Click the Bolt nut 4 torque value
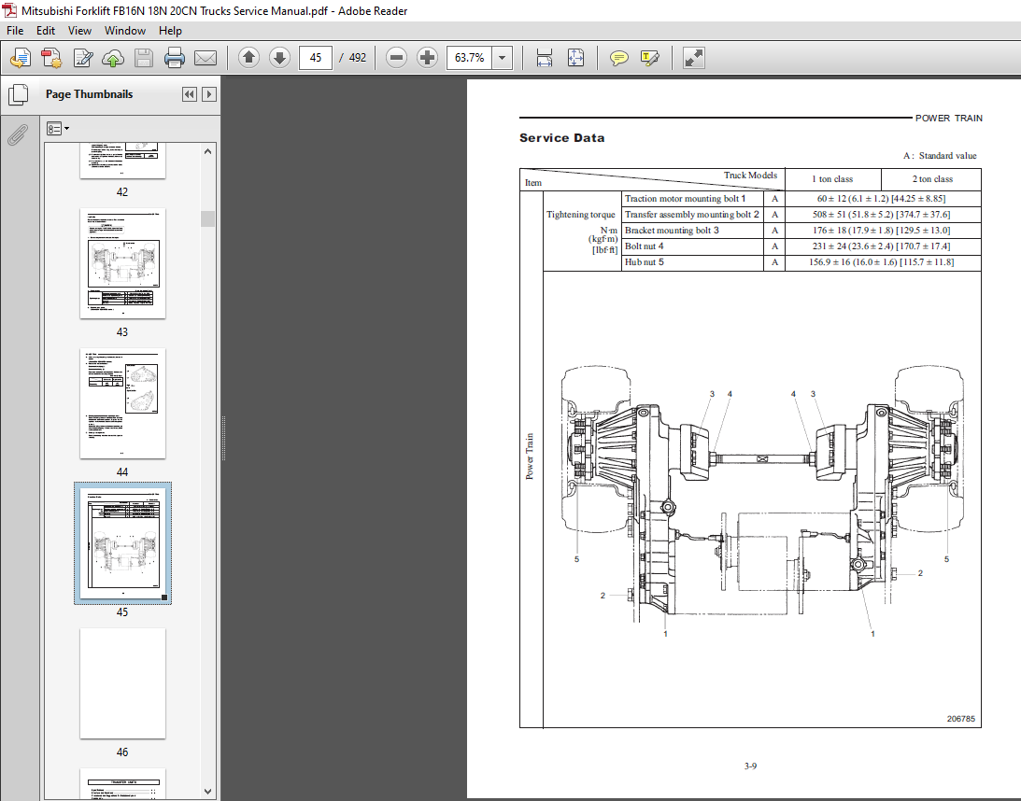Screen dimensions: 1021x801 pyautogui.click(x=881, y=246)
